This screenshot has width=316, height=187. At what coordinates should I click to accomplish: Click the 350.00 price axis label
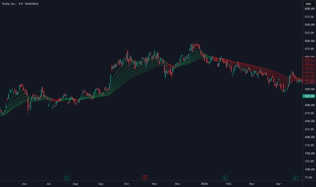point(309,89)
